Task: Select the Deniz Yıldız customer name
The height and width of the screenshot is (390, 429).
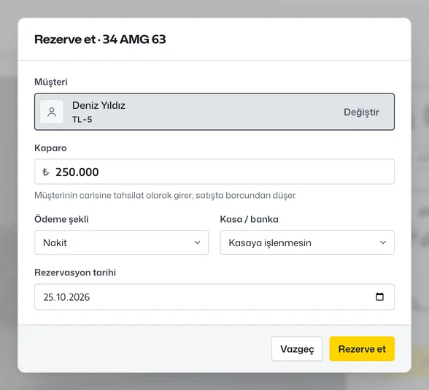Action: (x=98, y=105)
